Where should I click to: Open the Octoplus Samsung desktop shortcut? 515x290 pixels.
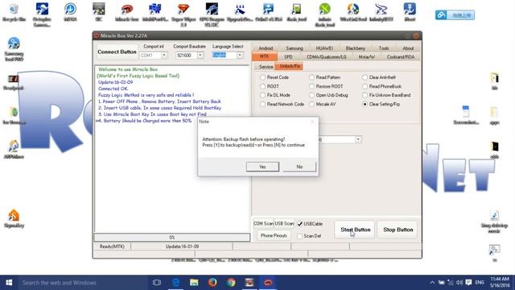[x=42, y=14]
